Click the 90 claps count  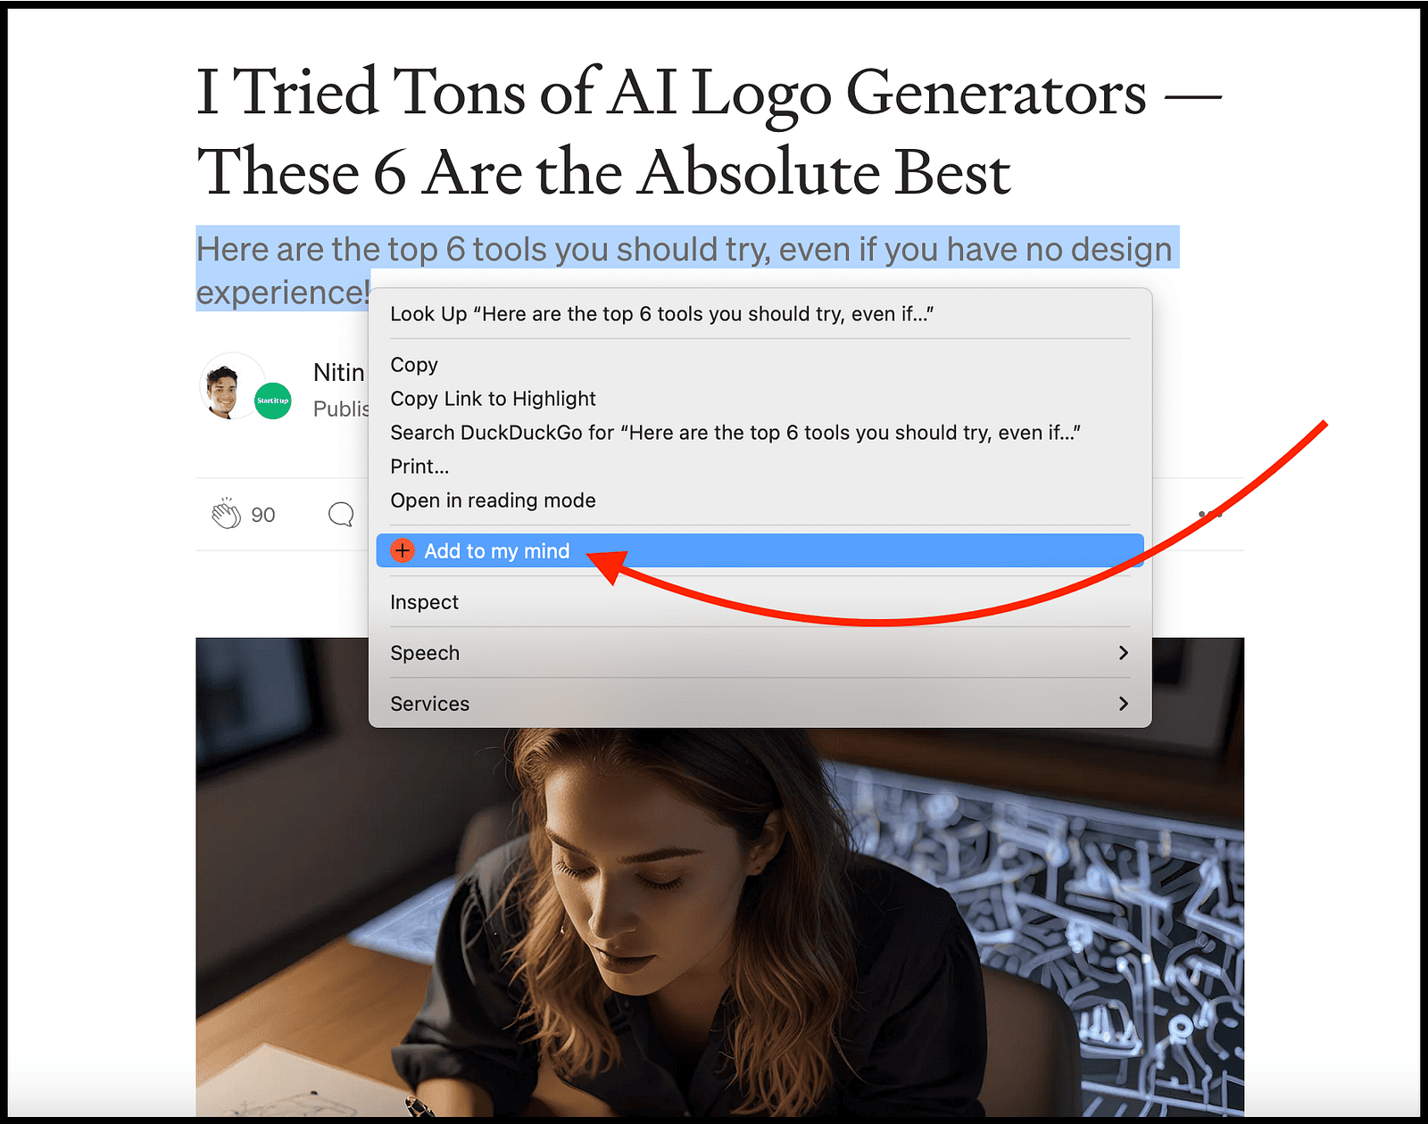tap(263, 515)
